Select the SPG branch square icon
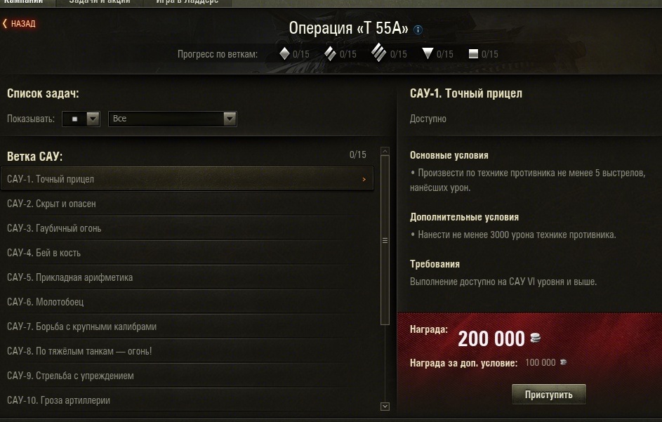662x422 pixels. 473,53
